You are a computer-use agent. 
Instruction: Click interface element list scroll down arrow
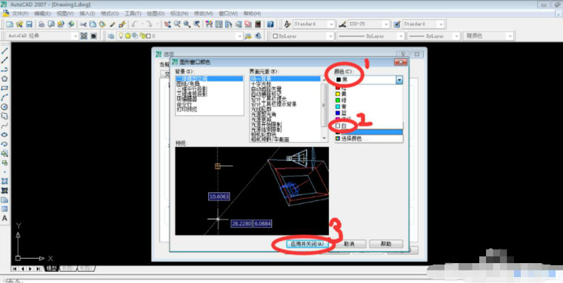(324, 138)
